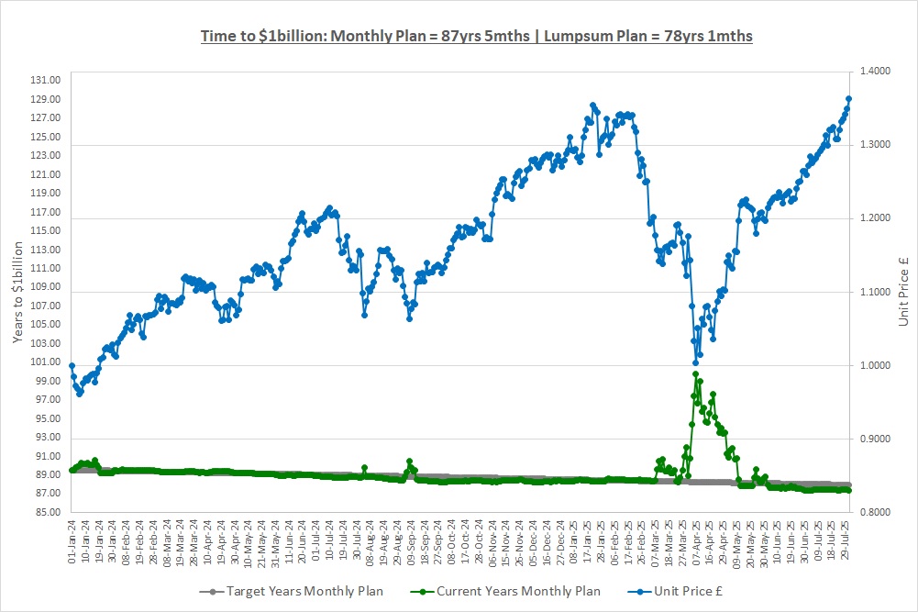Image resolution: width=918 pixels, height=612 pixels.
Task: Click the lowest blue data point in April 2025
Action: coord(696,362)
